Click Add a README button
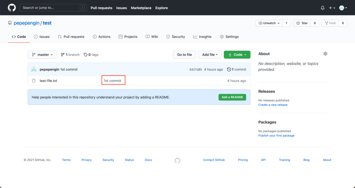This screenshot has width=355, height=188. [x=232, y=97]
